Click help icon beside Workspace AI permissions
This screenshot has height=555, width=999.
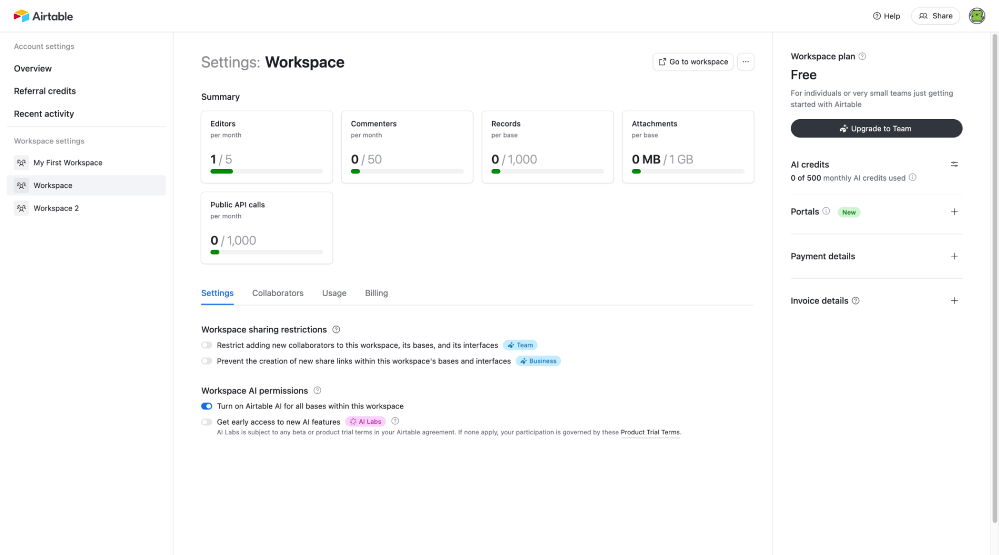pos(317,391)
